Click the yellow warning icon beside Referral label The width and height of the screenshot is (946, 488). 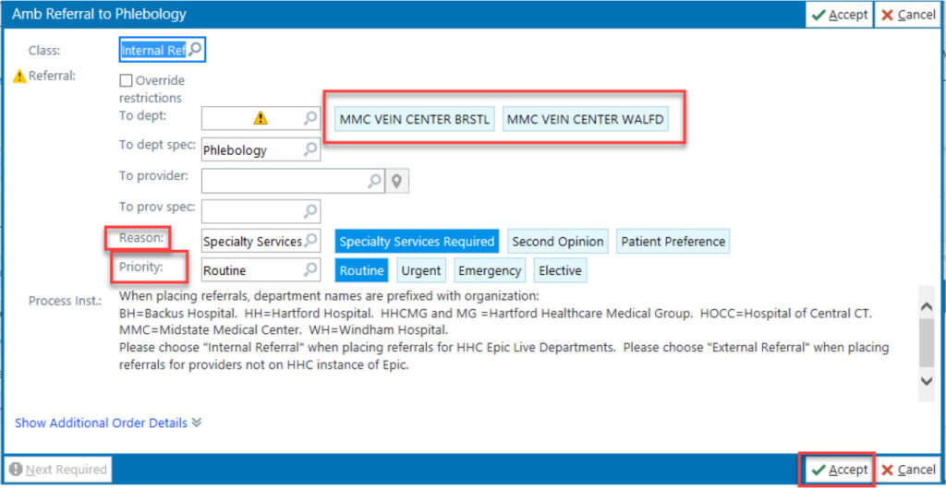coord(20,76)
